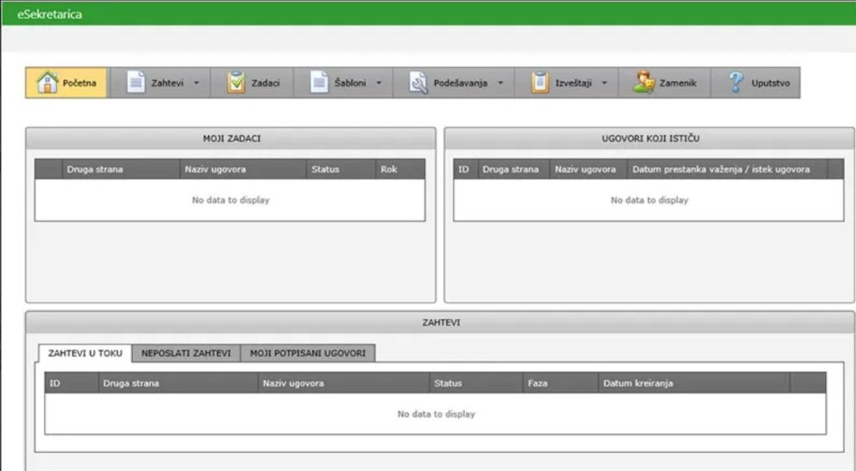Click the Faza column header in Zahtevi

coord(537,383)
